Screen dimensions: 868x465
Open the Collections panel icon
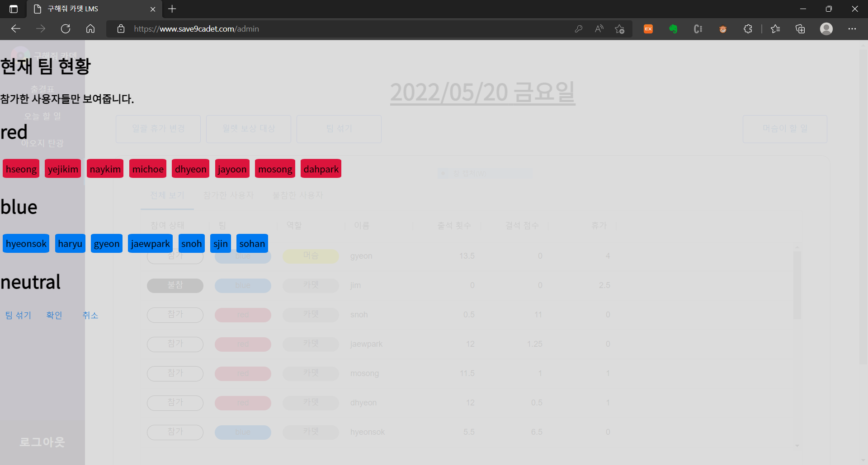pos(800,28)
